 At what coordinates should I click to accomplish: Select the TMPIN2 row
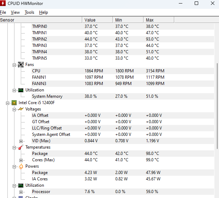coord(123,39)
